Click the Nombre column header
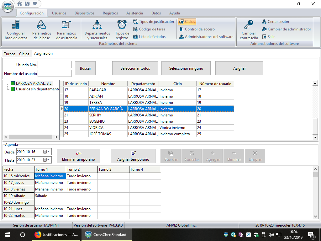 [x=108, y=83]
